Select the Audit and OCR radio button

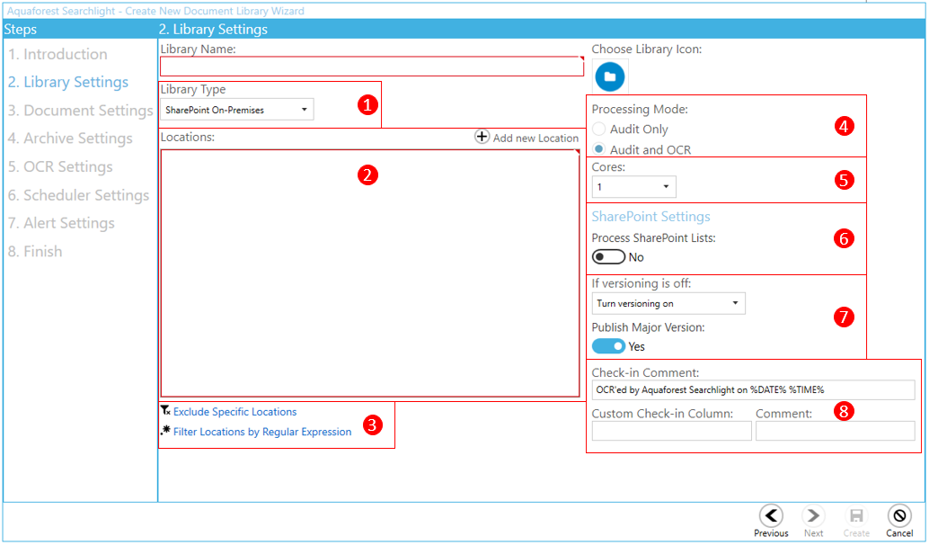point(599,150)
